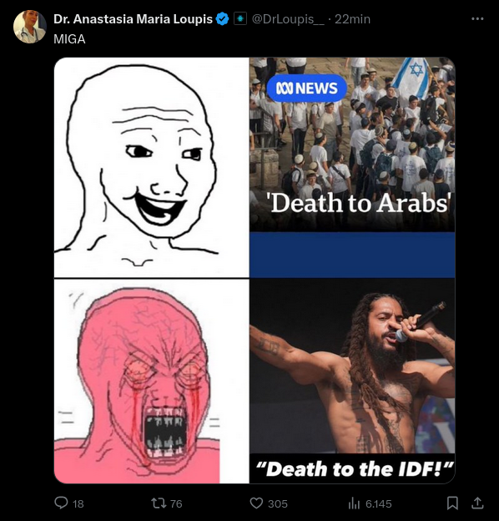Image resolution: width=499 pixels, height=521 pixels.
Task: Open the 22min timestamp link
Action: coord(352,19)
